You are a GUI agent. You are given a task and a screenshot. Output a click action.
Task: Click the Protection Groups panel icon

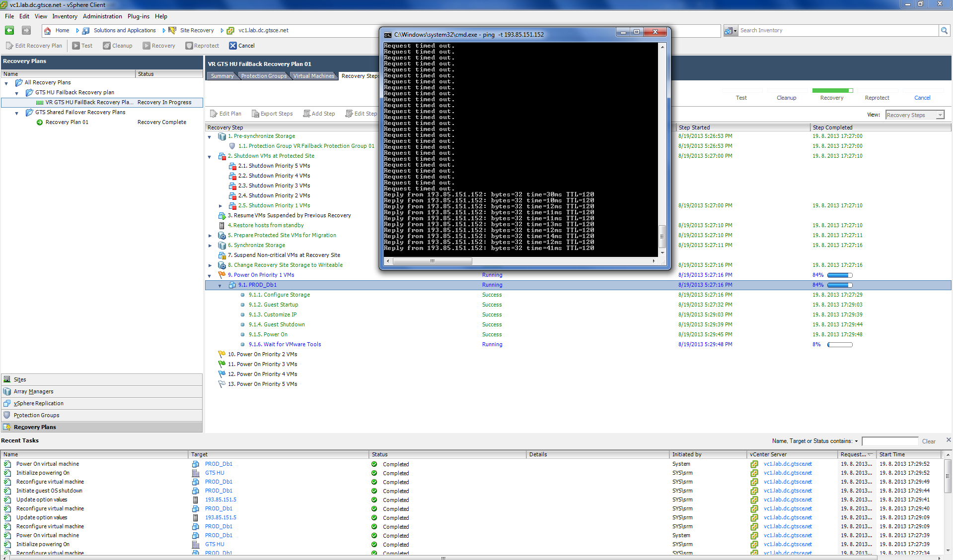[7, 415]
